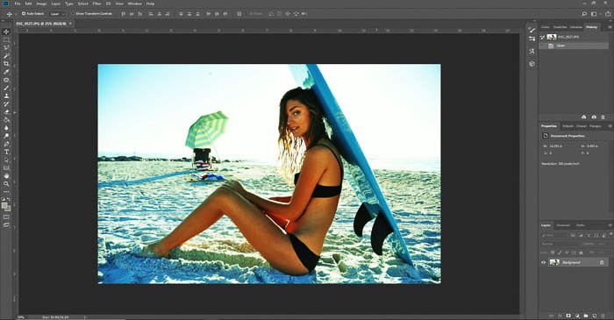The width and height of the screenshot is (614, 320).
Task: Create a new layer
Action: (595, 316)
